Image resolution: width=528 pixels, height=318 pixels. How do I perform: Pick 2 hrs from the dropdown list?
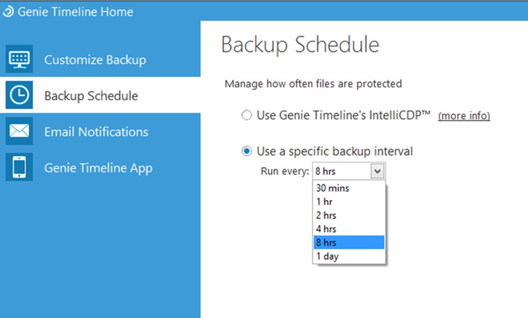click(326, 216)
